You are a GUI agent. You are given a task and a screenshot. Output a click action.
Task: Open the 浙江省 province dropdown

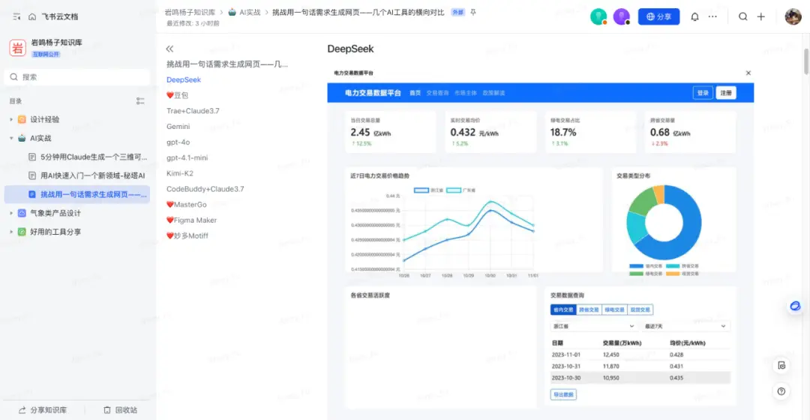tap(593, 326)
